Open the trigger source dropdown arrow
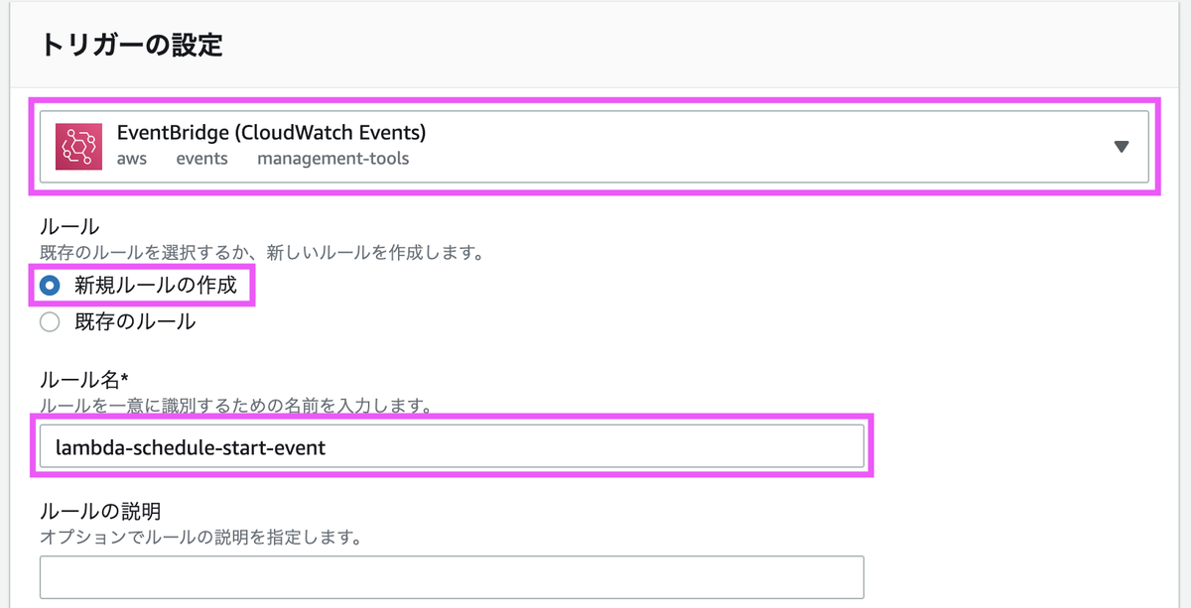Viewport: 1191px width, 608px height. [1122, 145]
